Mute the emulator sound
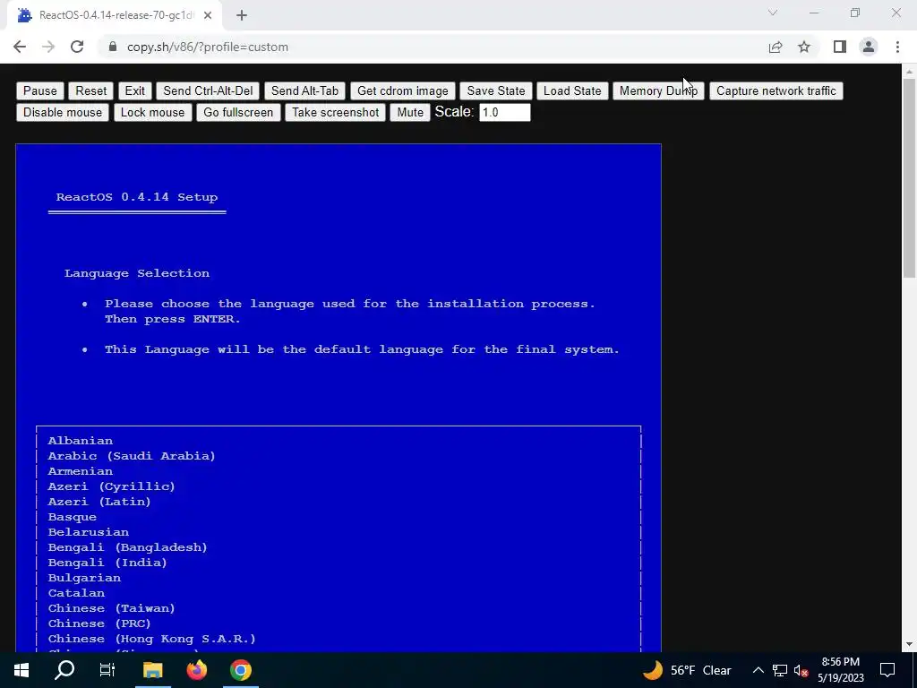This screenshot has height=688, width=917. pos(410,112)
